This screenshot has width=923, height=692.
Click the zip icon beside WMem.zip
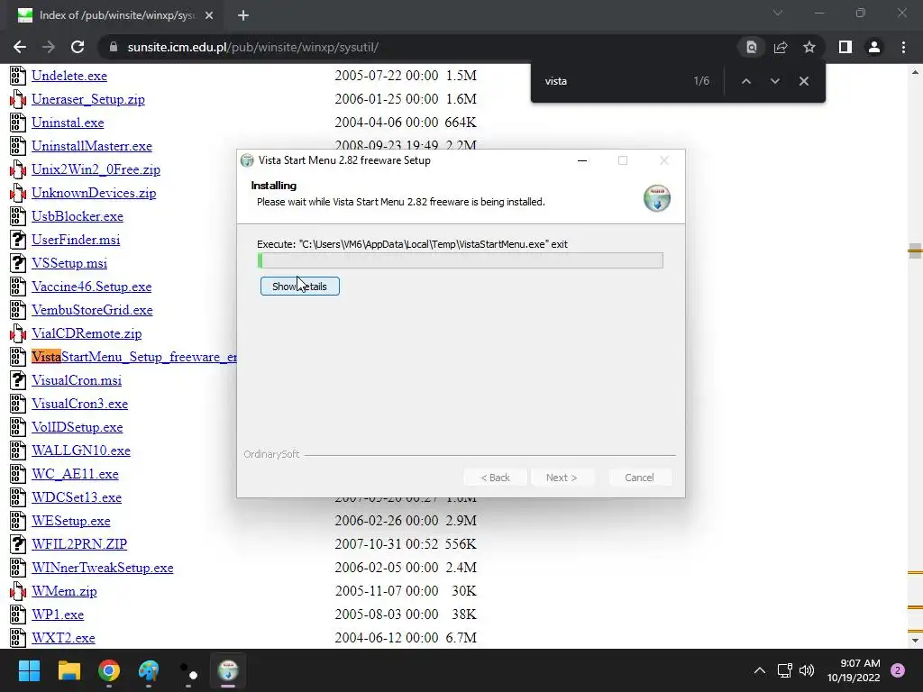tap(18, 591)
